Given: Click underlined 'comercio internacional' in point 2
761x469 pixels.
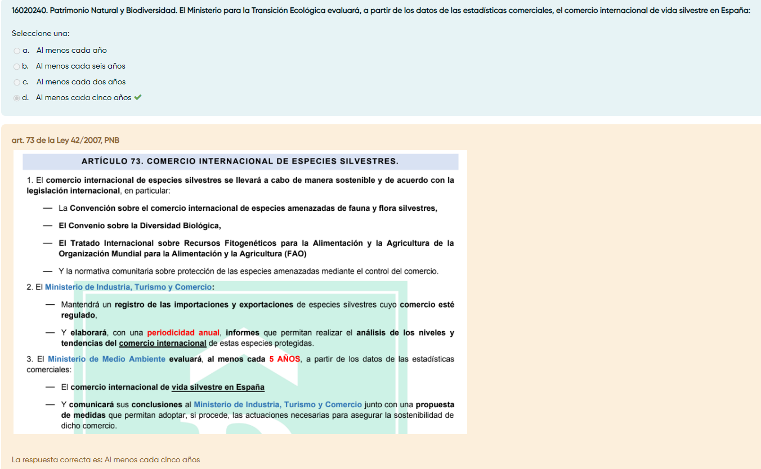Looking at the screenshot, I should [x=163, y=343].
